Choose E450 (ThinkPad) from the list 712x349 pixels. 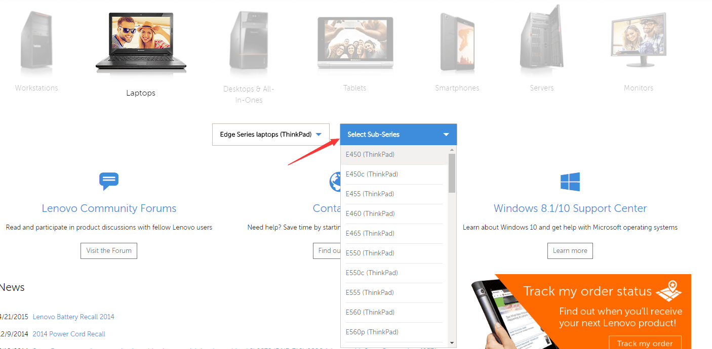click(394, 155)
